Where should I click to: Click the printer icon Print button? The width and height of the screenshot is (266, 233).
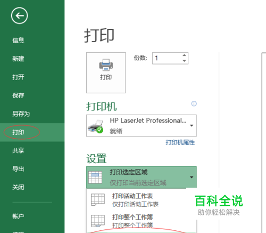[x=106, y=73]
